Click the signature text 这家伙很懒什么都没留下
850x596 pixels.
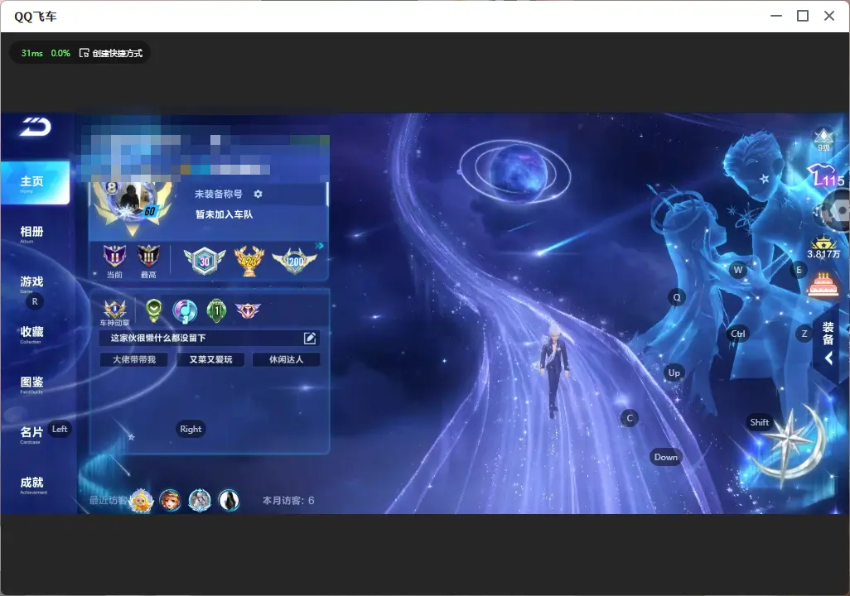point(158,338)
